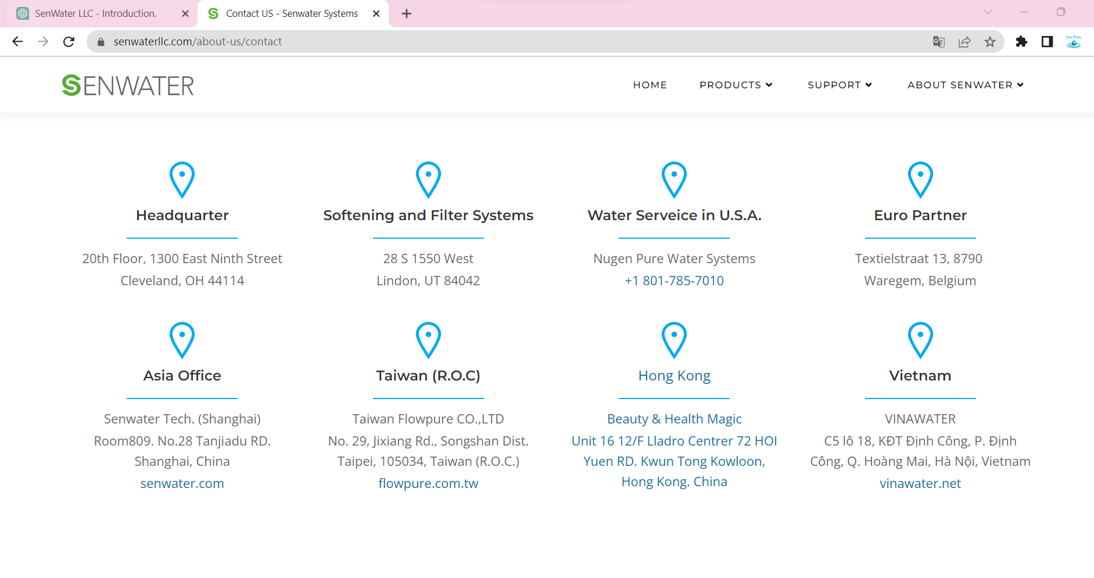The height and width of the screenshot is (578, 1094).
Task: Expand the ABOUT SENWATER dropdown menu
Action: tap(966, 85)
